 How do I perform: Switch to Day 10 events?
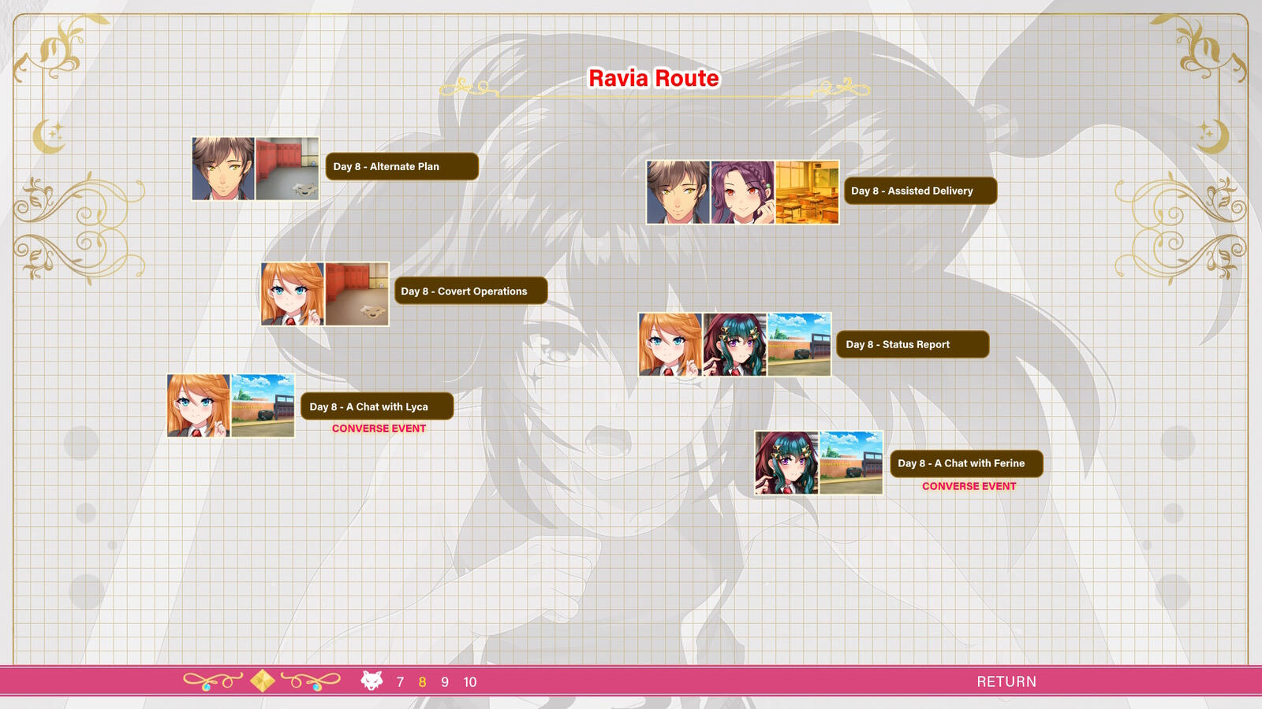click(469, 682)
